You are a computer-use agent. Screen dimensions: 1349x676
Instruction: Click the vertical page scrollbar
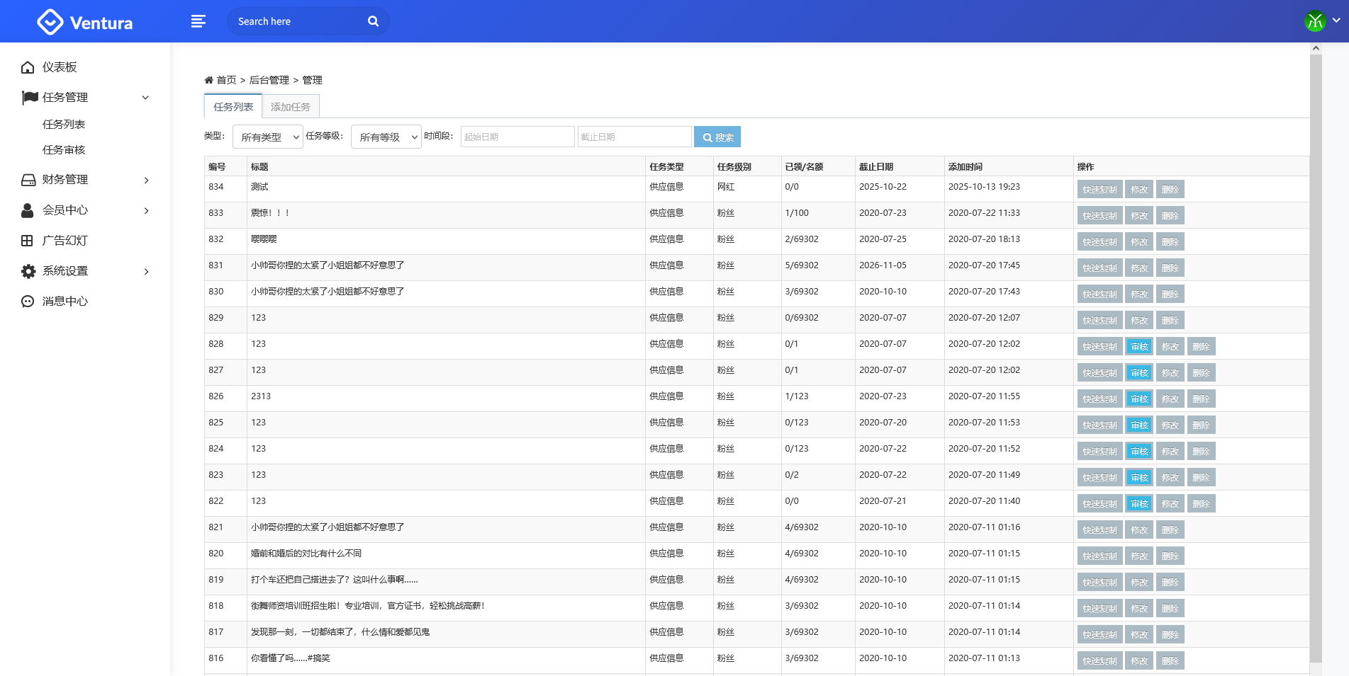point(1316,354)
